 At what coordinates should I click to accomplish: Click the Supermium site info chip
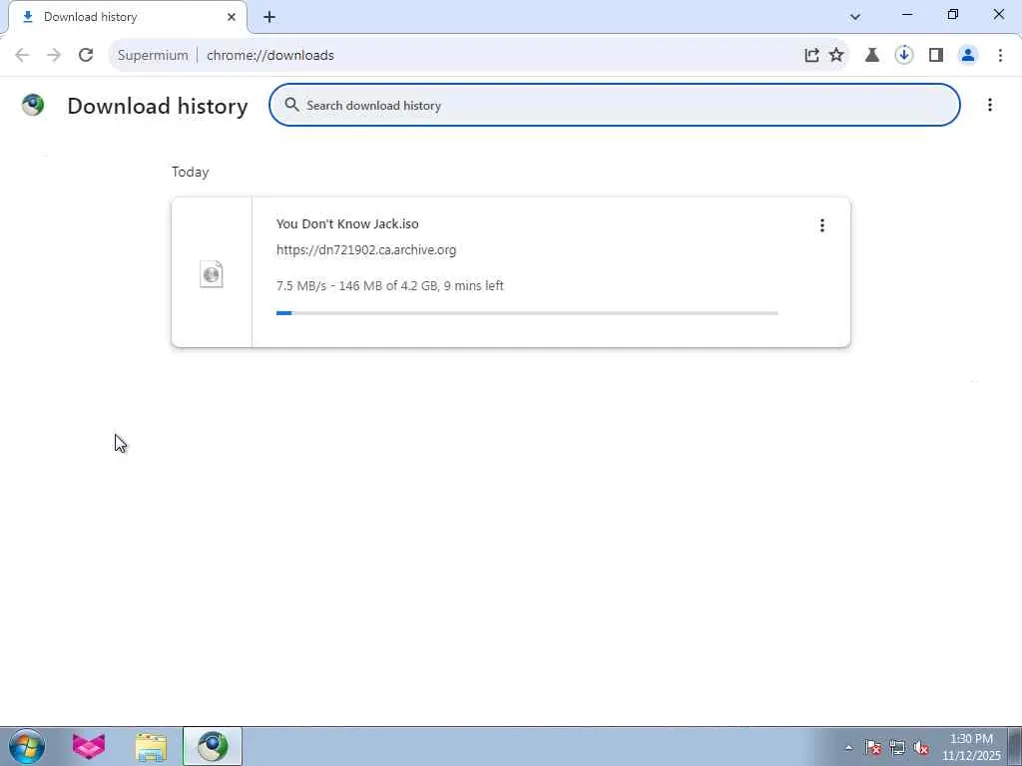point(153,56)
